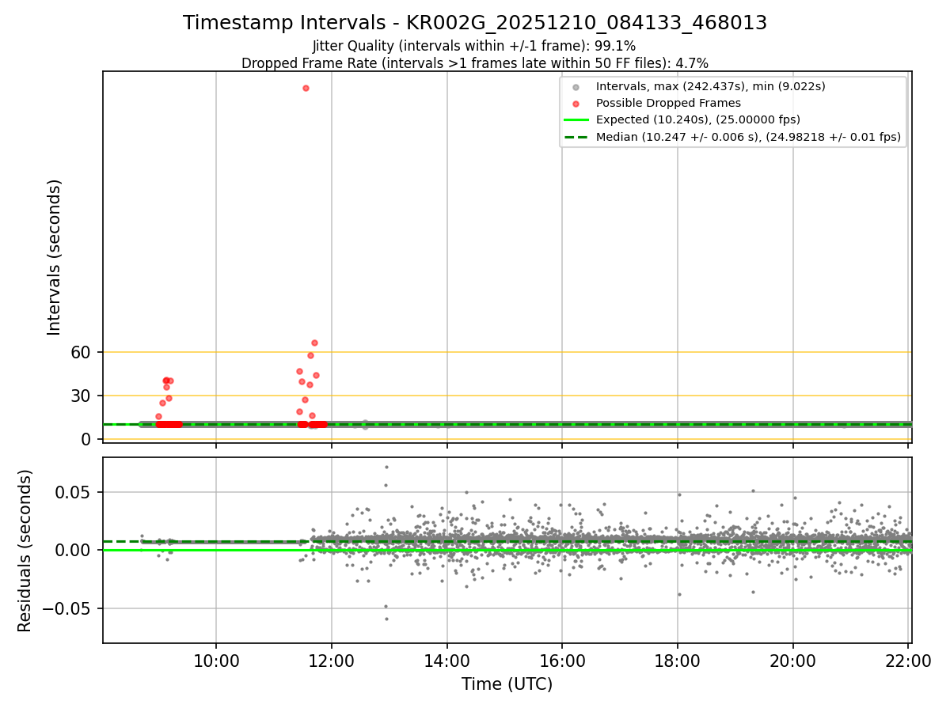Viewport: 950px width, 712px height.
Task: Click y-axis tick label '60'
Action: pyautogui.click(x=82, y=352)
